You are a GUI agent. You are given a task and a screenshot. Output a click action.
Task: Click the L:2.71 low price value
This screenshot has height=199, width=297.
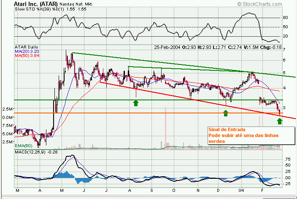coord(219,47)
